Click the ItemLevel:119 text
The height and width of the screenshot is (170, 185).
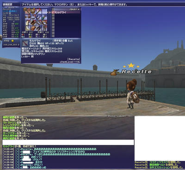click(x=70, y=62)
